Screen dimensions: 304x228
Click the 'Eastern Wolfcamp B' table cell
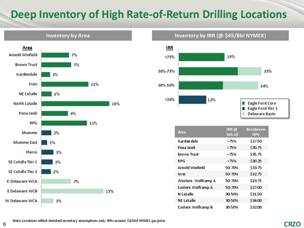[x=195, y=207]
